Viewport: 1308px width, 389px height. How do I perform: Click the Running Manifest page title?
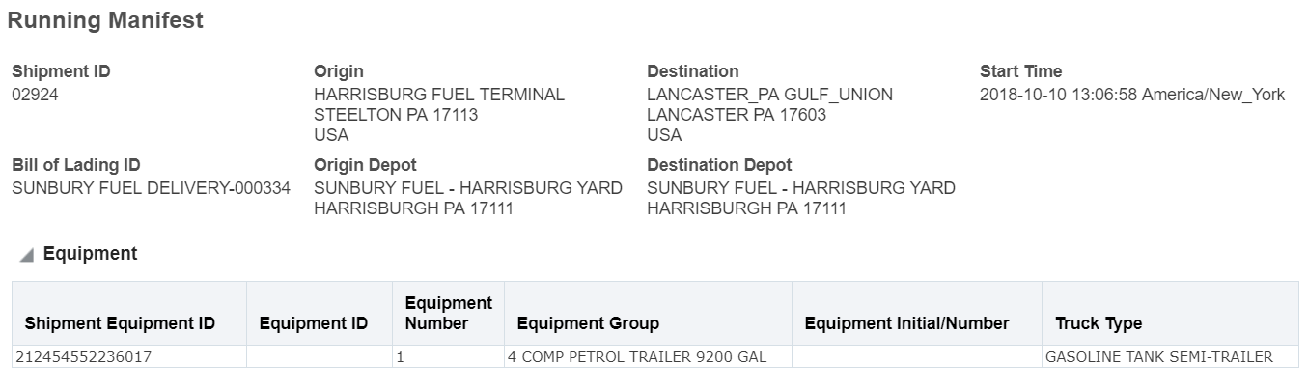[x=105, y=20]
